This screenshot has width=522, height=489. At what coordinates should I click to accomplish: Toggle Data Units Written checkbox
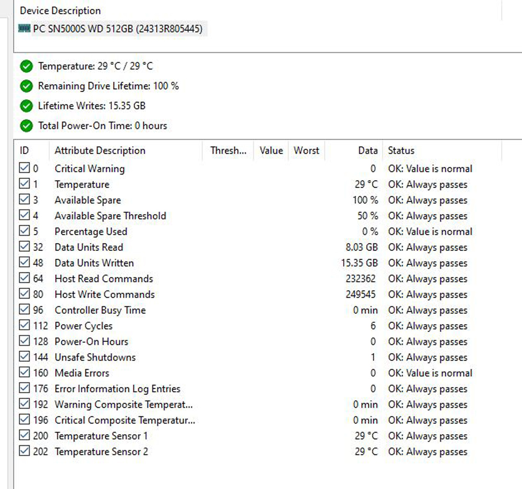(x=24, y=262)
